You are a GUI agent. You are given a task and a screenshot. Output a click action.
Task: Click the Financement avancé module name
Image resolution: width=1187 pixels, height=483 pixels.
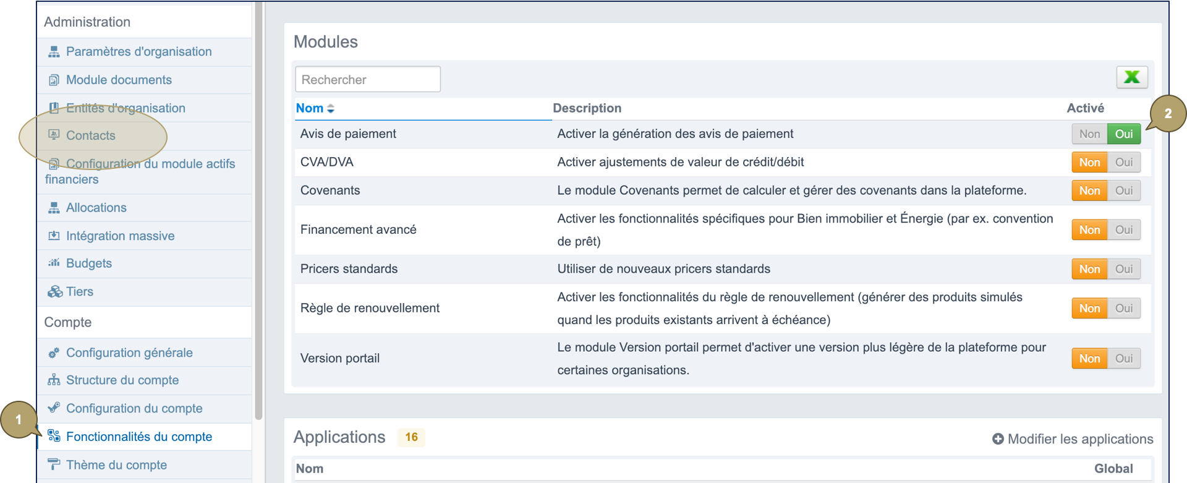click(x=358, y=229)
